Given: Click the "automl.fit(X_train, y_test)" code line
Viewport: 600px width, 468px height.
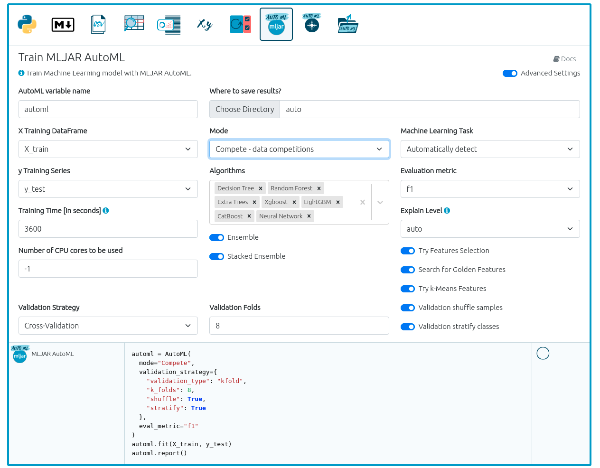Looking at the screenshot, I should [x=182, y=444].
